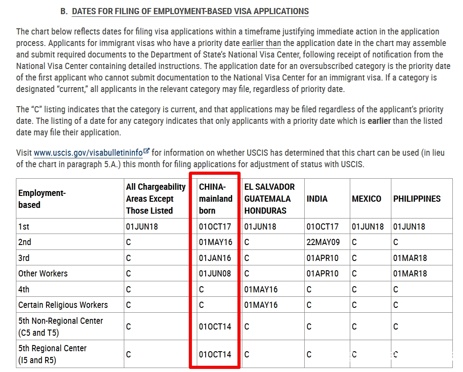Click India 3rd preference date 01APR10
Viewport: 463px width, 372px height.
tap(322, 258)
